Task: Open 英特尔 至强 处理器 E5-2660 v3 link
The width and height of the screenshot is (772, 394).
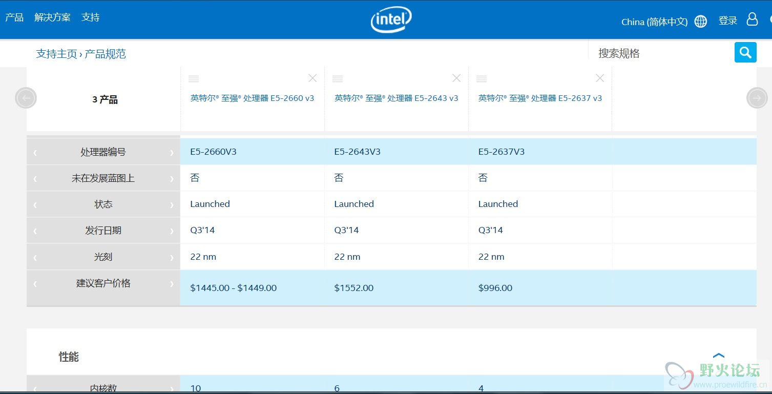Action: [x=252, y=98]
